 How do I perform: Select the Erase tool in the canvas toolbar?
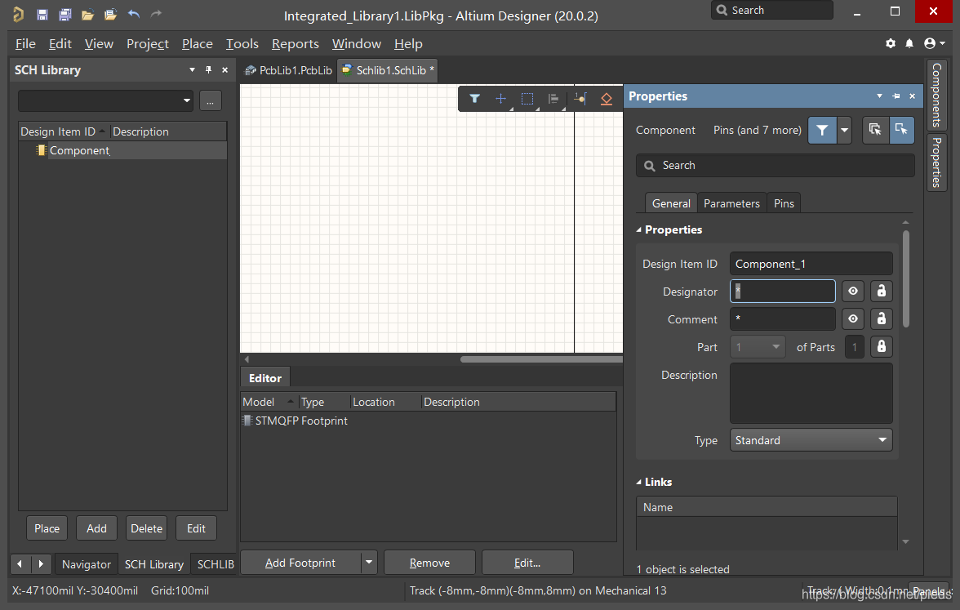click(x=606, y=99)
